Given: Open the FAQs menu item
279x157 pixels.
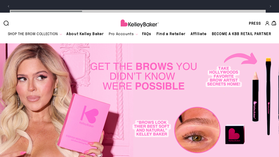Looking at the screenshot, I should tap(146, 34).
